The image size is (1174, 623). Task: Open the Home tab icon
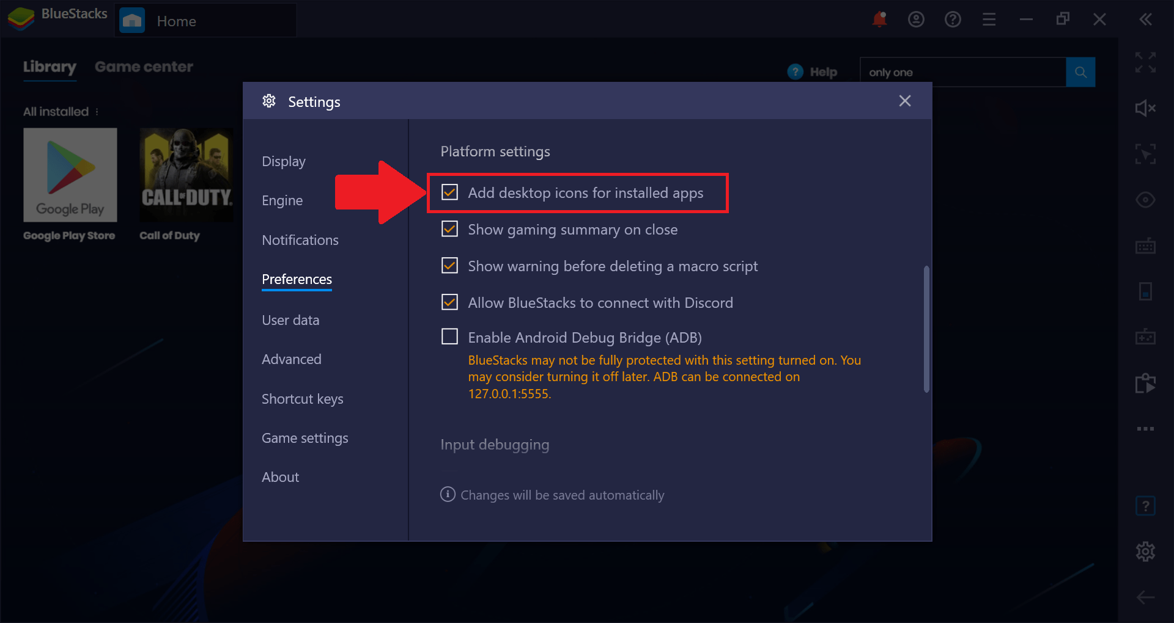point(132,21)
